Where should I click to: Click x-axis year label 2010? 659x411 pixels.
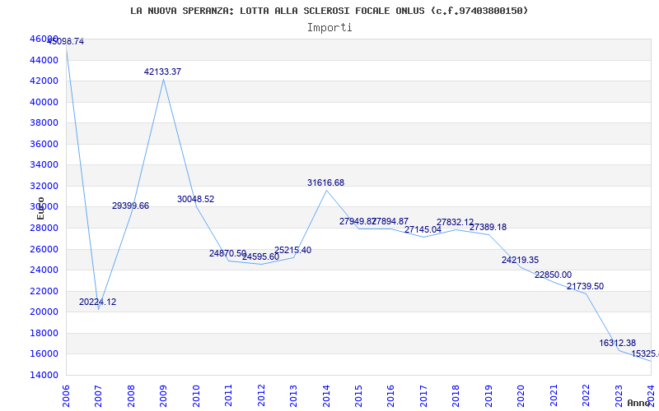click(196, 396)
